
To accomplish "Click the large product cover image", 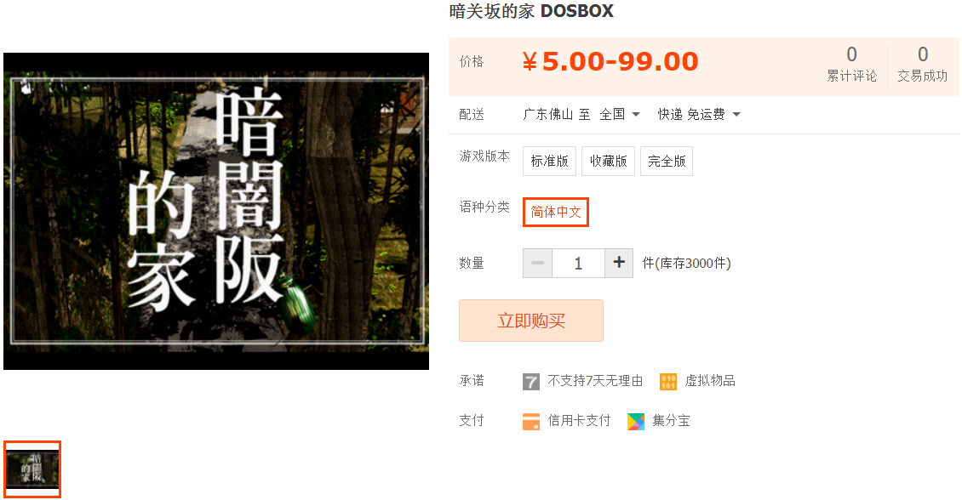I will point(216,211).
